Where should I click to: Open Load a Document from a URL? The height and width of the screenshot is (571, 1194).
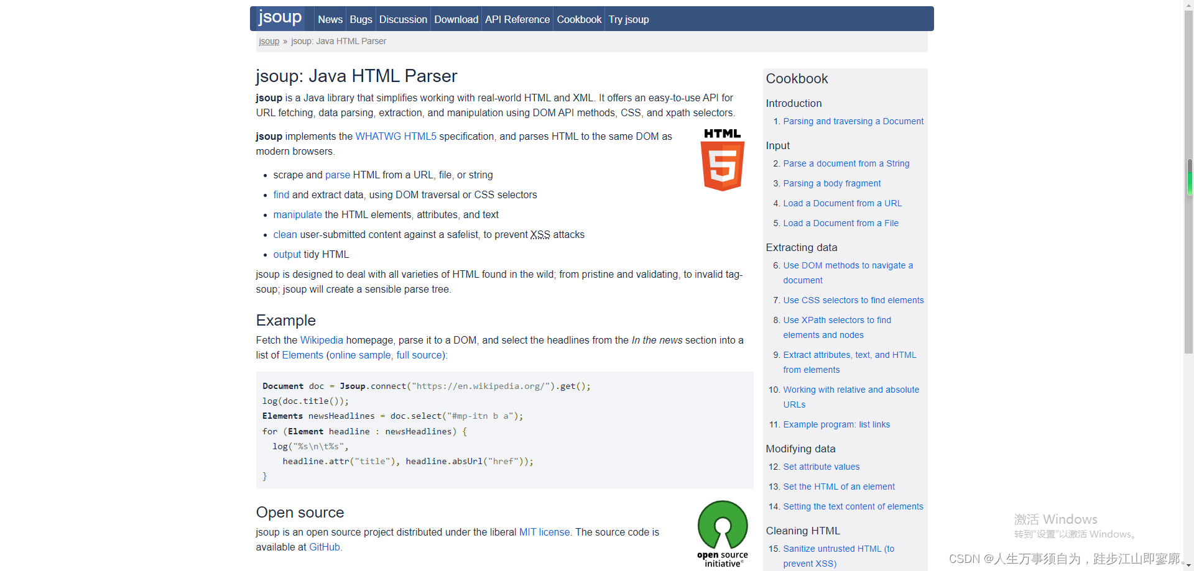(x=842, y=203)
